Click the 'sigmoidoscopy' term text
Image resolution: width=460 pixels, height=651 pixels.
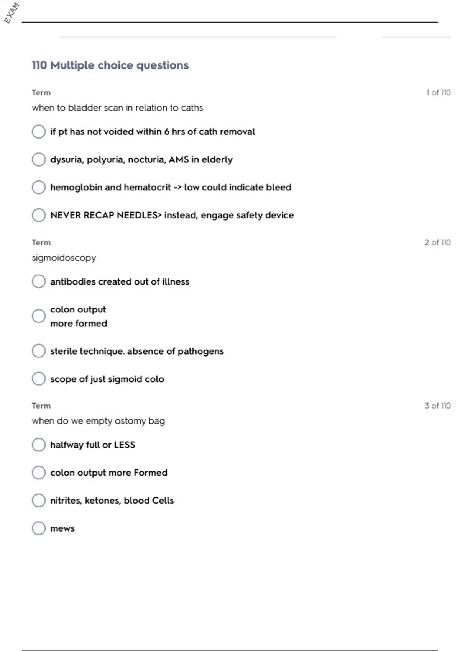pos(64,258)
